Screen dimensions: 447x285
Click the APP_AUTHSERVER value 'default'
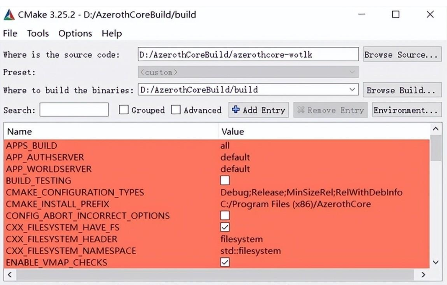(x=235, y=157)
